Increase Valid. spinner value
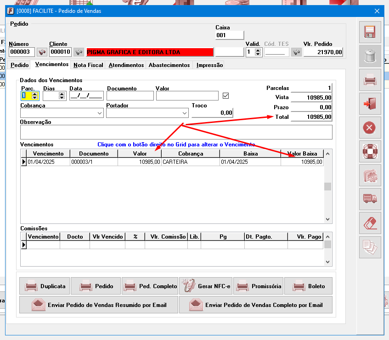Viewport: 389px width, 340px height. 258,50
